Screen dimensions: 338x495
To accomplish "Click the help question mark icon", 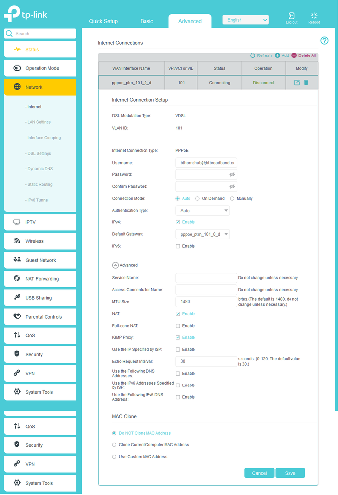I will pyautogui.click(x=324, y=41).
